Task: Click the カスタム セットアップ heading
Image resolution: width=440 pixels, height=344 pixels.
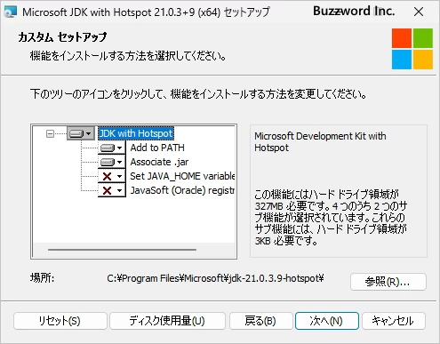Action: [x=62, y=37]
